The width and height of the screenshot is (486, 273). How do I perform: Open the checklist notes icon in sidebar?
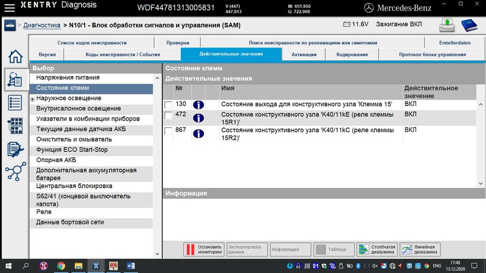click(15, 149)
